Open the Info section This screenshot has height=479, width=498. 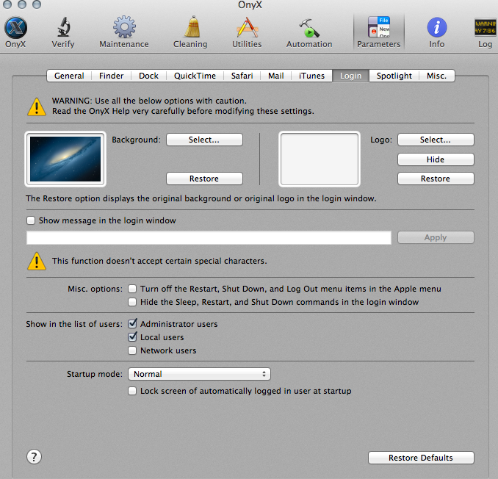pyautogui.click(x=437, y=32)
